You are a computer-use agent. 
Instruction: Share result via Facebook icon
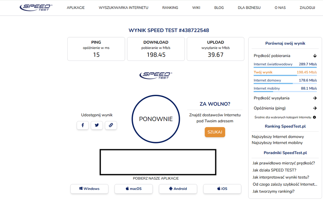point(83,125)
